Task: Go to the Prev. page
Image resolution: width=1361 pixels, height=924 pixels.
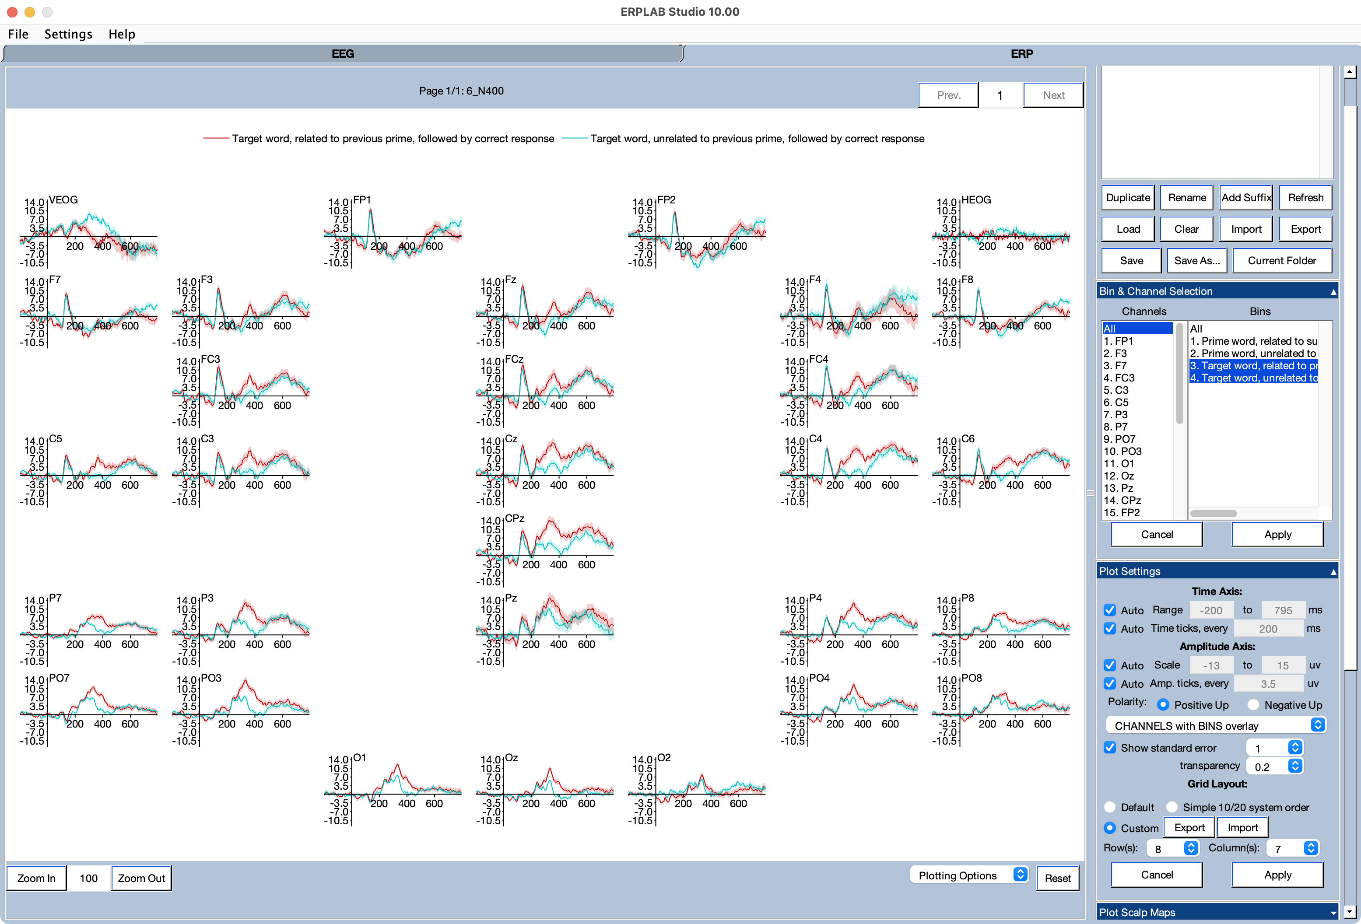Action: pos(949,95)
